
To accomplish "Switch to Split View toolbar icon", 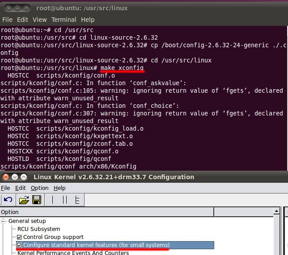I will [x=65, y=200].
